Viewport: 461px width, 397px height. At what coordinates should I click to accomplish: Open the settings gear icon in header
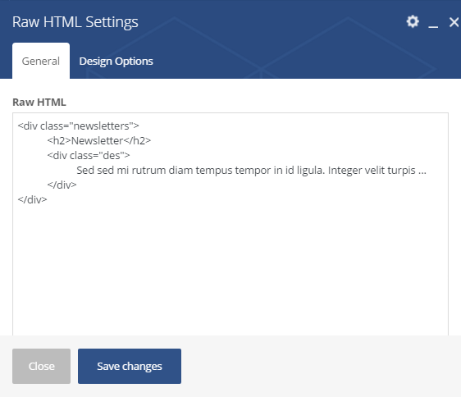[413, 22]
